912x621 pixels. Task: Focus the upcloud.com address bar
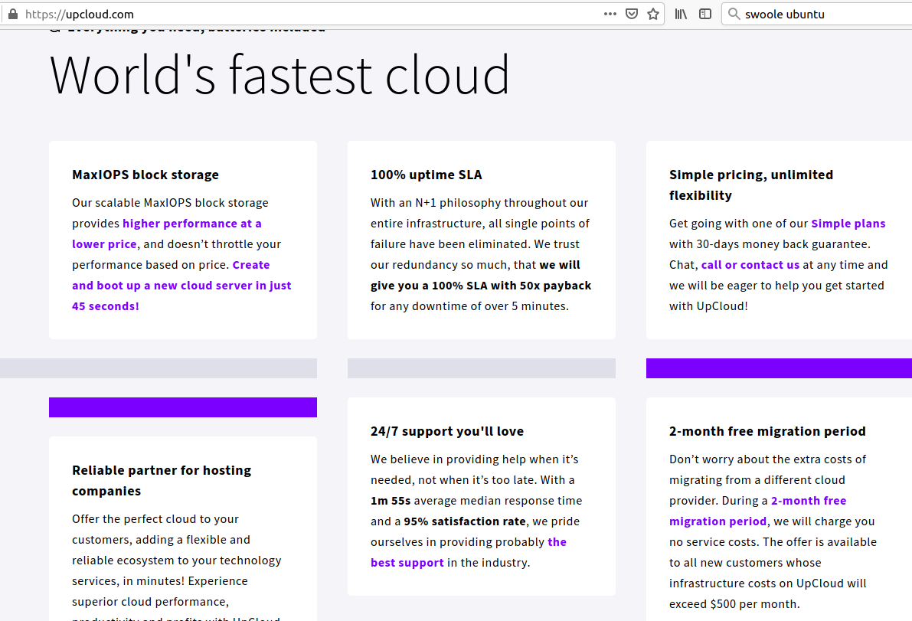click(x=306, y=14)
